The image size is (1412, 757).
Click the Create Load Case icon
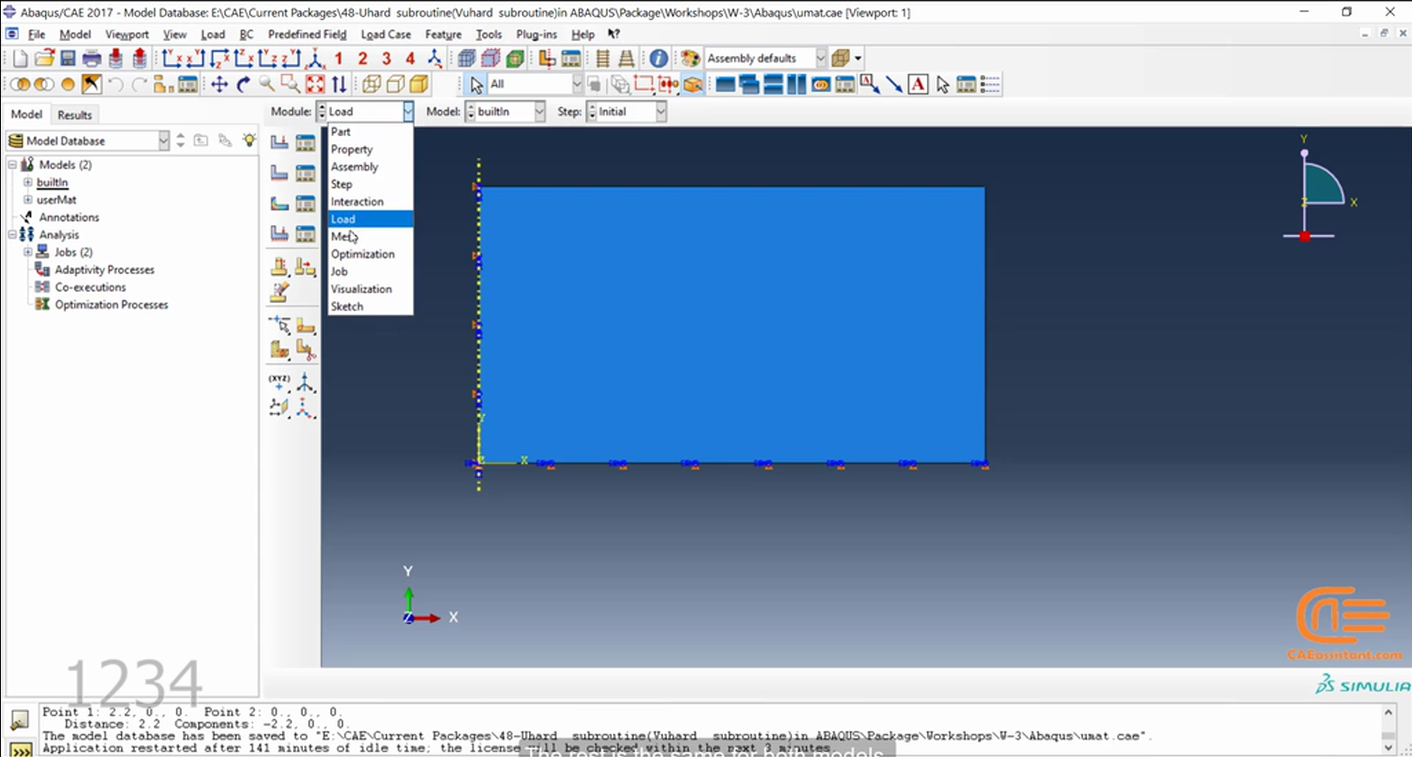280,233
